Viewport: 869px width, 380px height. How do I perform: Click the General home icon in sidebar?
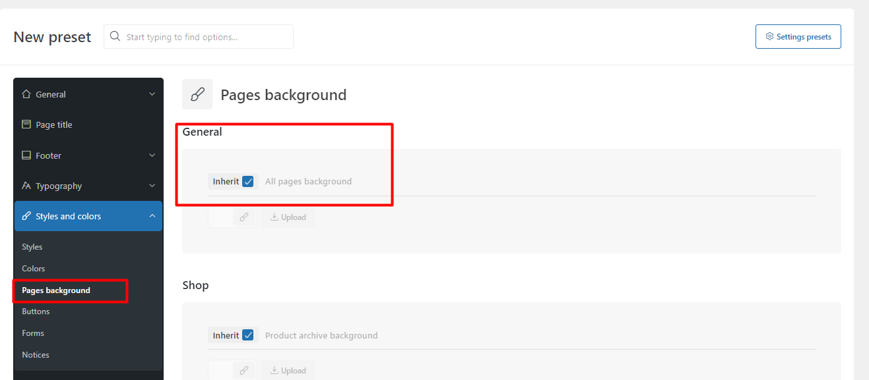point(26,94)
